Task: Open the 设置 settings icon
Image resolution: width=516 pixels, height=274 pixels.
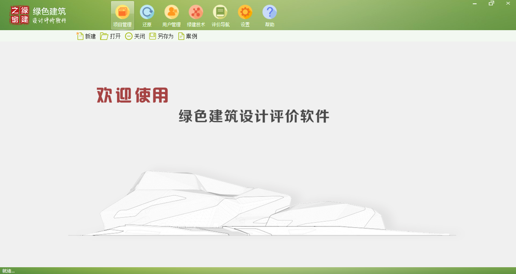Action: point(245,12)
